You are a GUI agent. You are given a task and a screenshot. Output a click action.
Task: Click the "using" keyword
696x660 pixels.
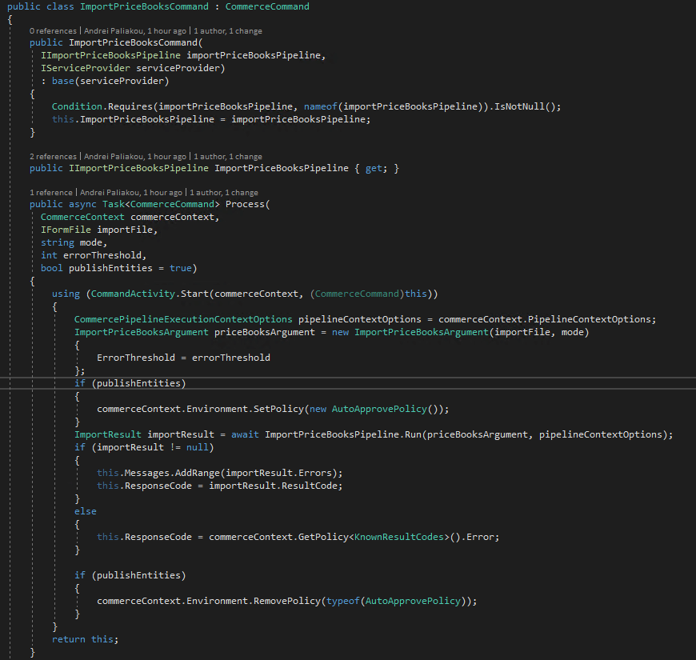click(x=66, y=294)
